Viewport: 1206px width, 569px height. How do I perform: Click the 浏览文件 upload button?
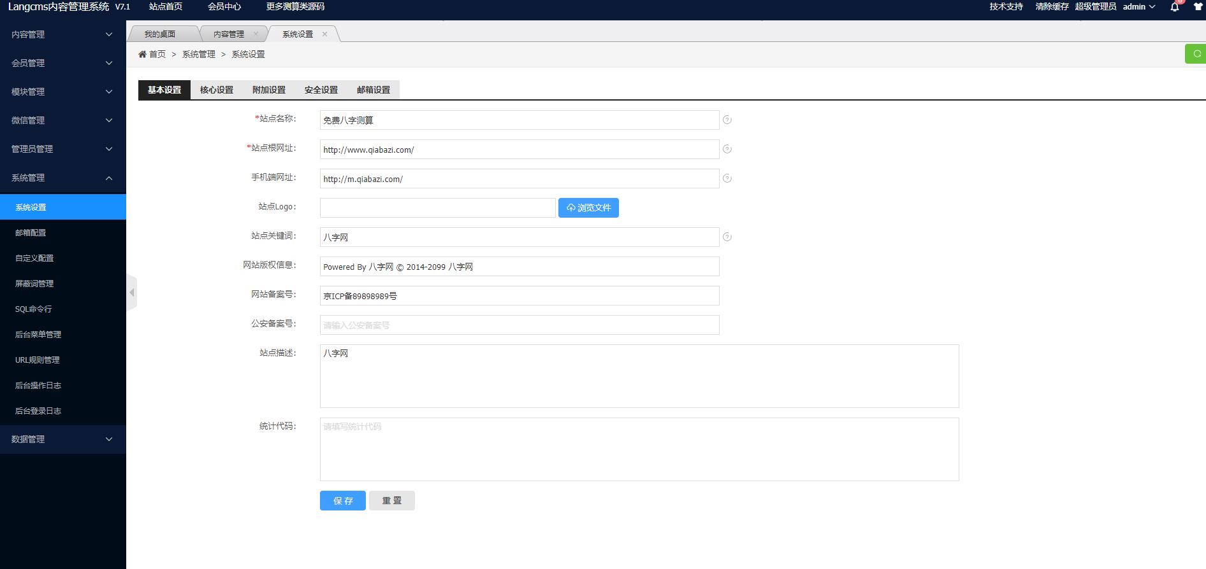588,207
